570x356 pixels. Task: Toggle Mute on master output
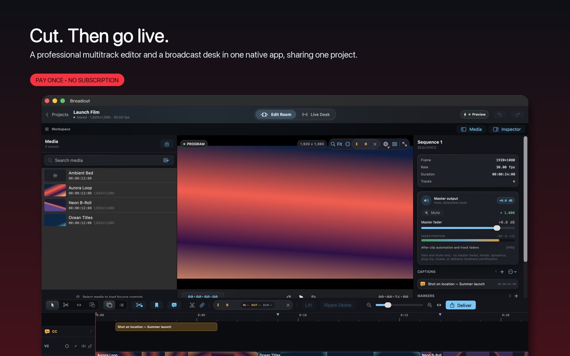(432, 213)
